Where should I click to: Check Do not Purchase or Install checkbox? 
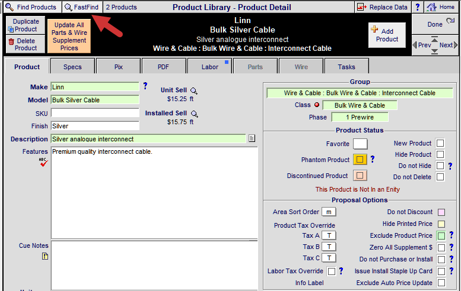(x=441, y=259)
